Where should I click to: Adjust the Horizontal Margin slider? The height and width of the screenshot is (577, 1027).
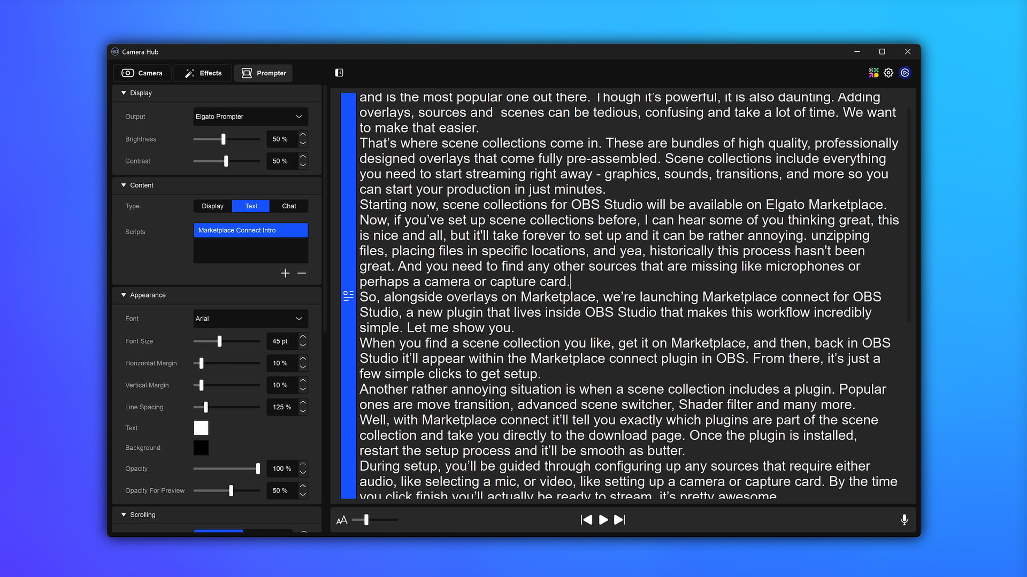227,363
